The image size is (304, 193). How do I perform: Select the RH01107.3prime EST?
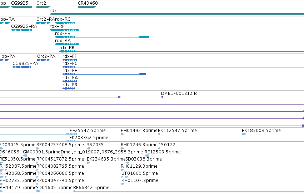click(x=123, y=184)
